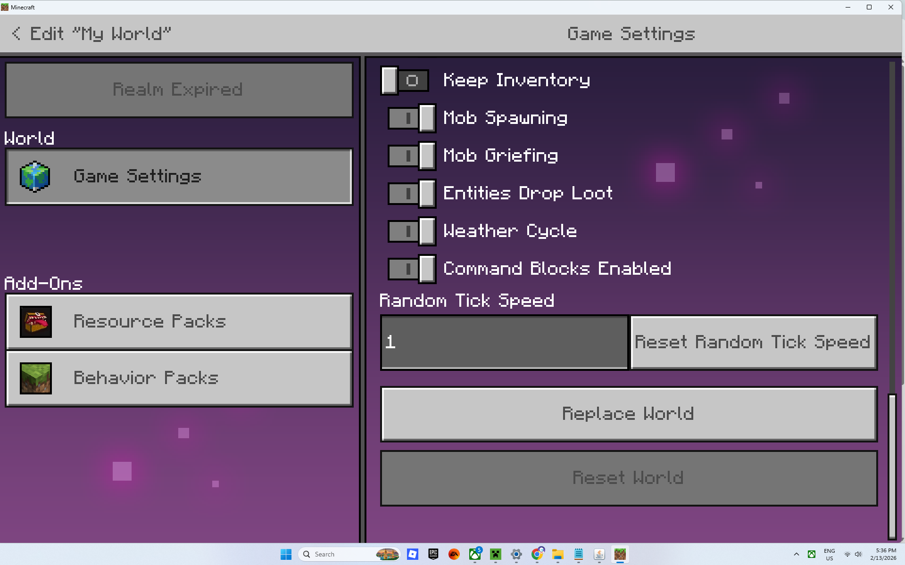
Task: Open the Xbox app from the taskbar
Action: tap(475, 554)
